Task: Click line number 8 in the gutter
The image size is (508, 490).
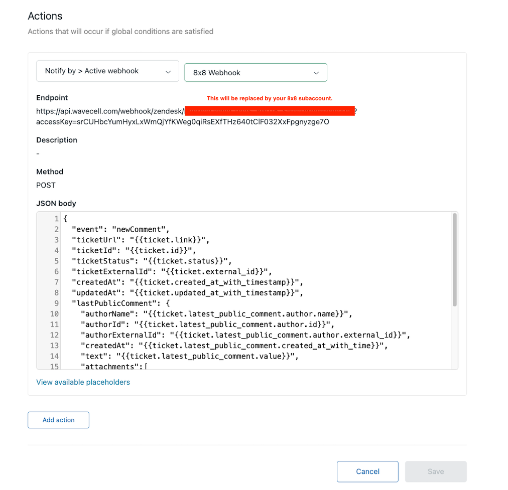Action: (57, 292)
